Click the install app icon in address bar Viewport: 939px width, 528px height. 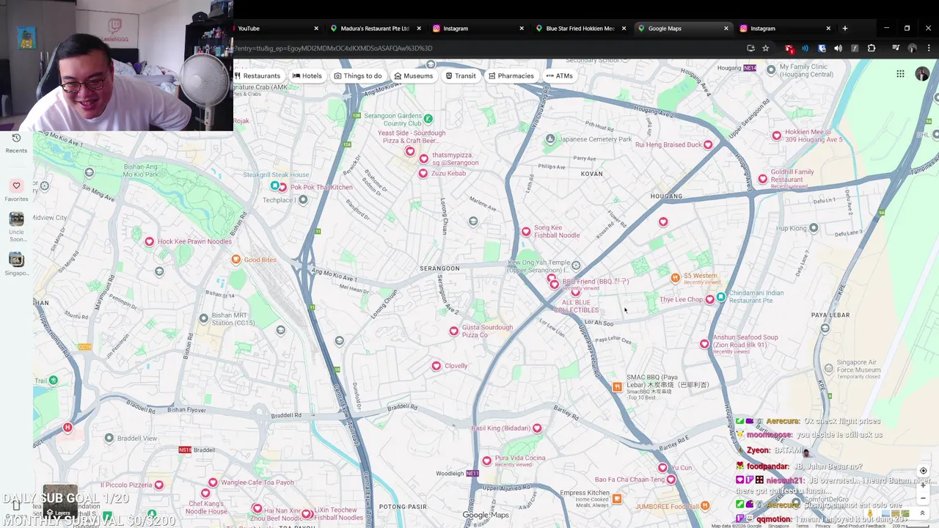coord(750,48)
